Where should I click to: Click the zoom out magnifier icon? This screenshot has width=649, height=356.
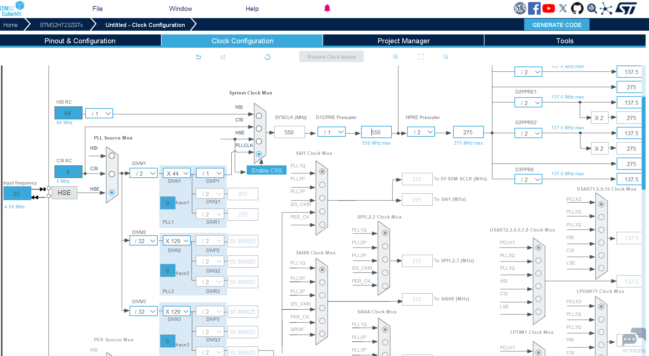click(x=446, y=57)
